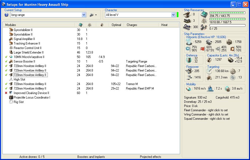Screen dimensions: 250x160
Task: Open the Projected effects panel
Action: click(150, 157)
